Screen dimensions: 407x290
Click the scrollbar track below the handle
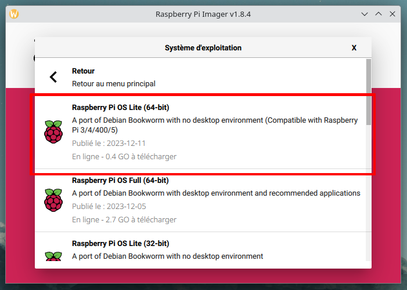pos(369,193)
